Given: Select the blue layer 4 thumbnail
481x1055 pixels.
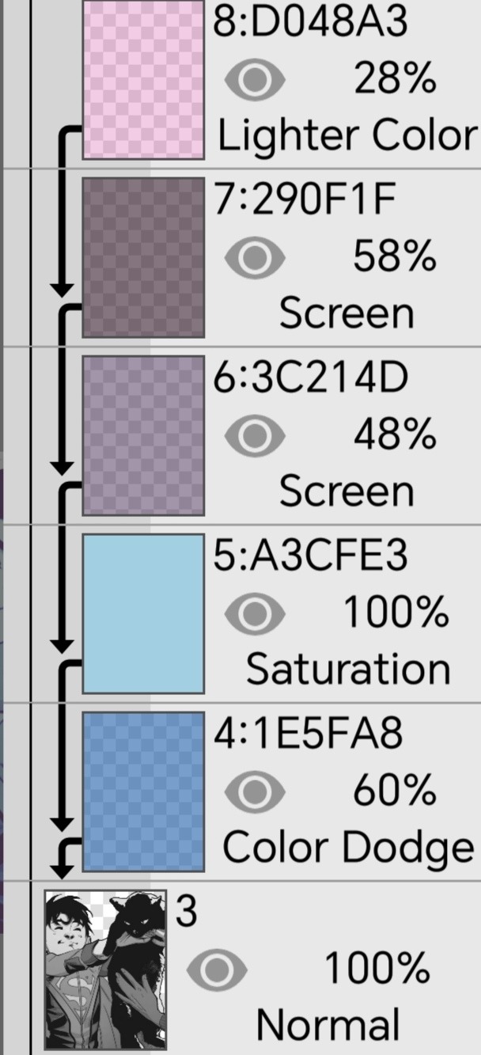Looking at the screenshot, I should tap(144, 791).
